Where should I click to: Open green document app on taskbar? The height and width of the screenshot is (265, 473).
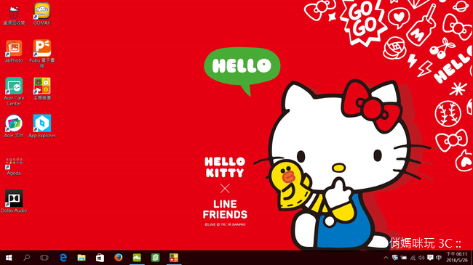[155, 258]
